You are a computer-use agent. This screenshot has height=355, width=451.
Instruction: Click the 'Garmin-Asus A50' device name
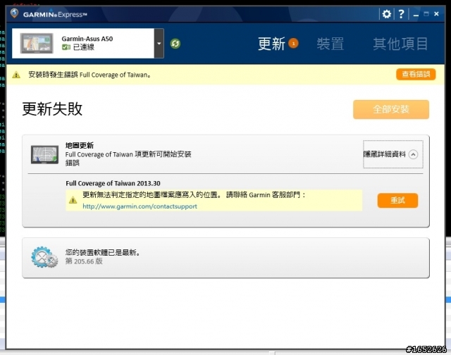pos(87,39)
